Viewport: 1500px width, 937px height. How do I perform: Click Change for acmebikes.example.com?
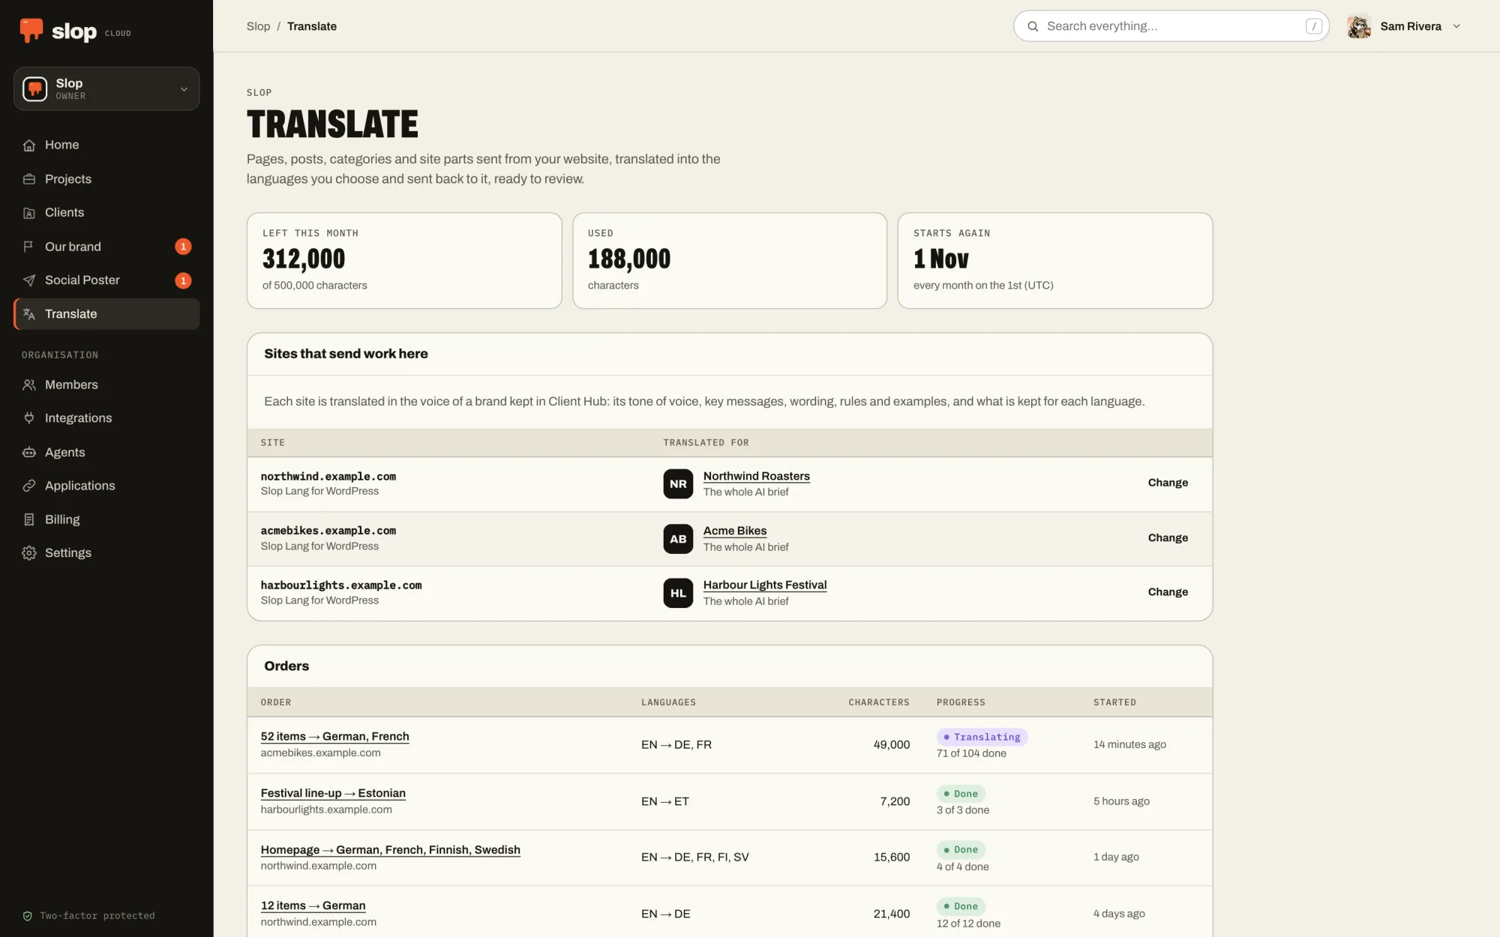(1168, 538)
